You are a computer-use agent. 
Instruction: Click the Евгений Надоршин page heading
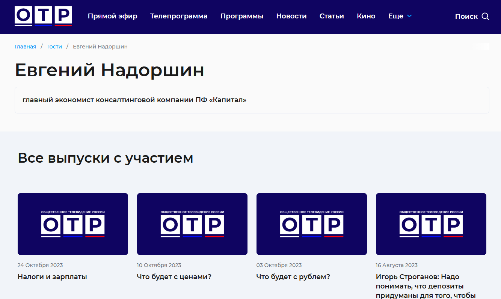tap(110, 70)
